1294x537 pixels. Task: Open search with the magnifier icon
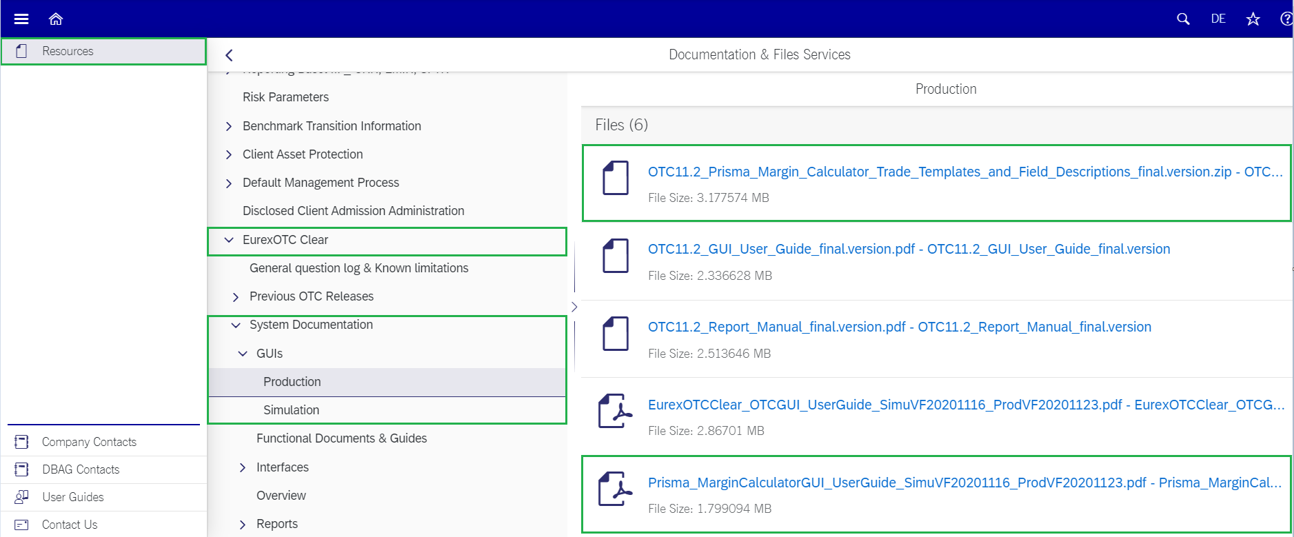click(x=1183, y=19)
